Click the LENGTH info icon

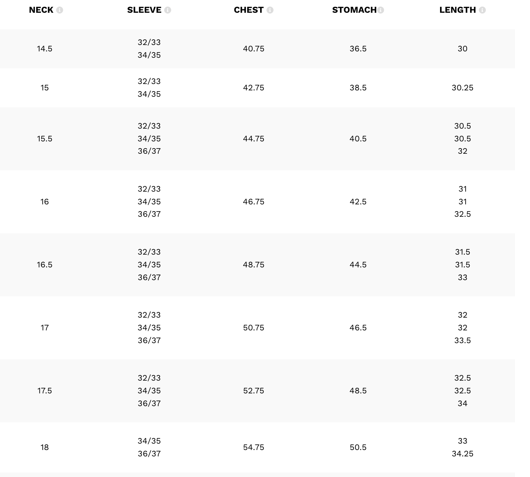point(482,10)
